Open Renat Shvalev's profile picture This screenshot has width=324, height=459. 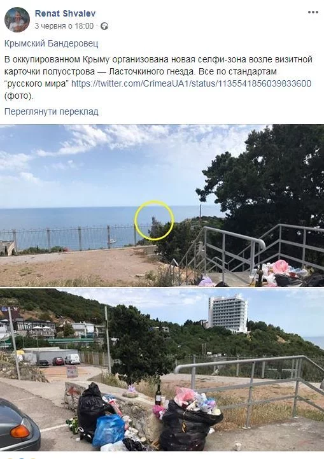pos(17,20)
